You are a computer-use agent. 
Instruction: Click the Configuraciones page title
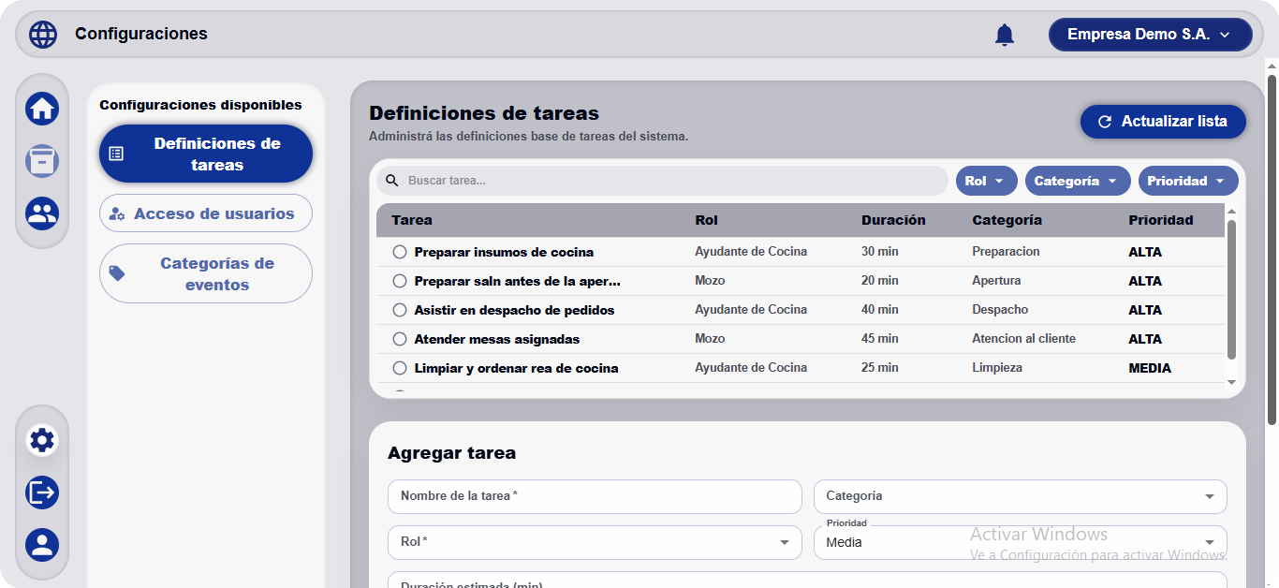coord(141,35)
